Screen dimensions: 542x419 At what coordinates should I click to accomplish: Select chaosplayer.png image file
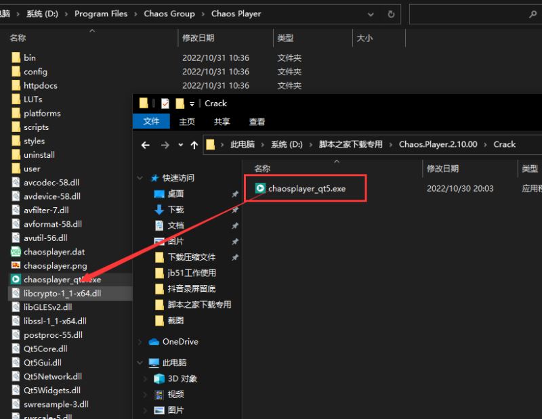click(x=56, y=265)
